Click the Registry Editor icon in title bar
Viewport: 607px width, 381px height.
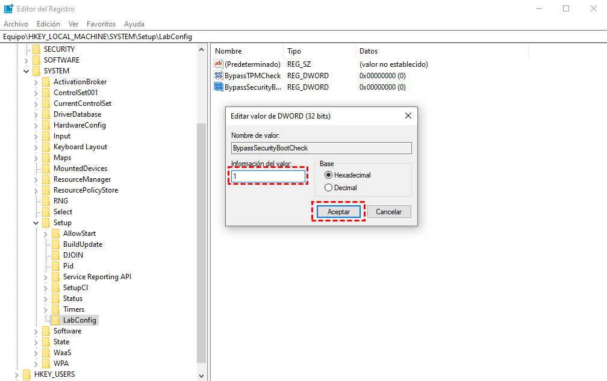(8, 8)
